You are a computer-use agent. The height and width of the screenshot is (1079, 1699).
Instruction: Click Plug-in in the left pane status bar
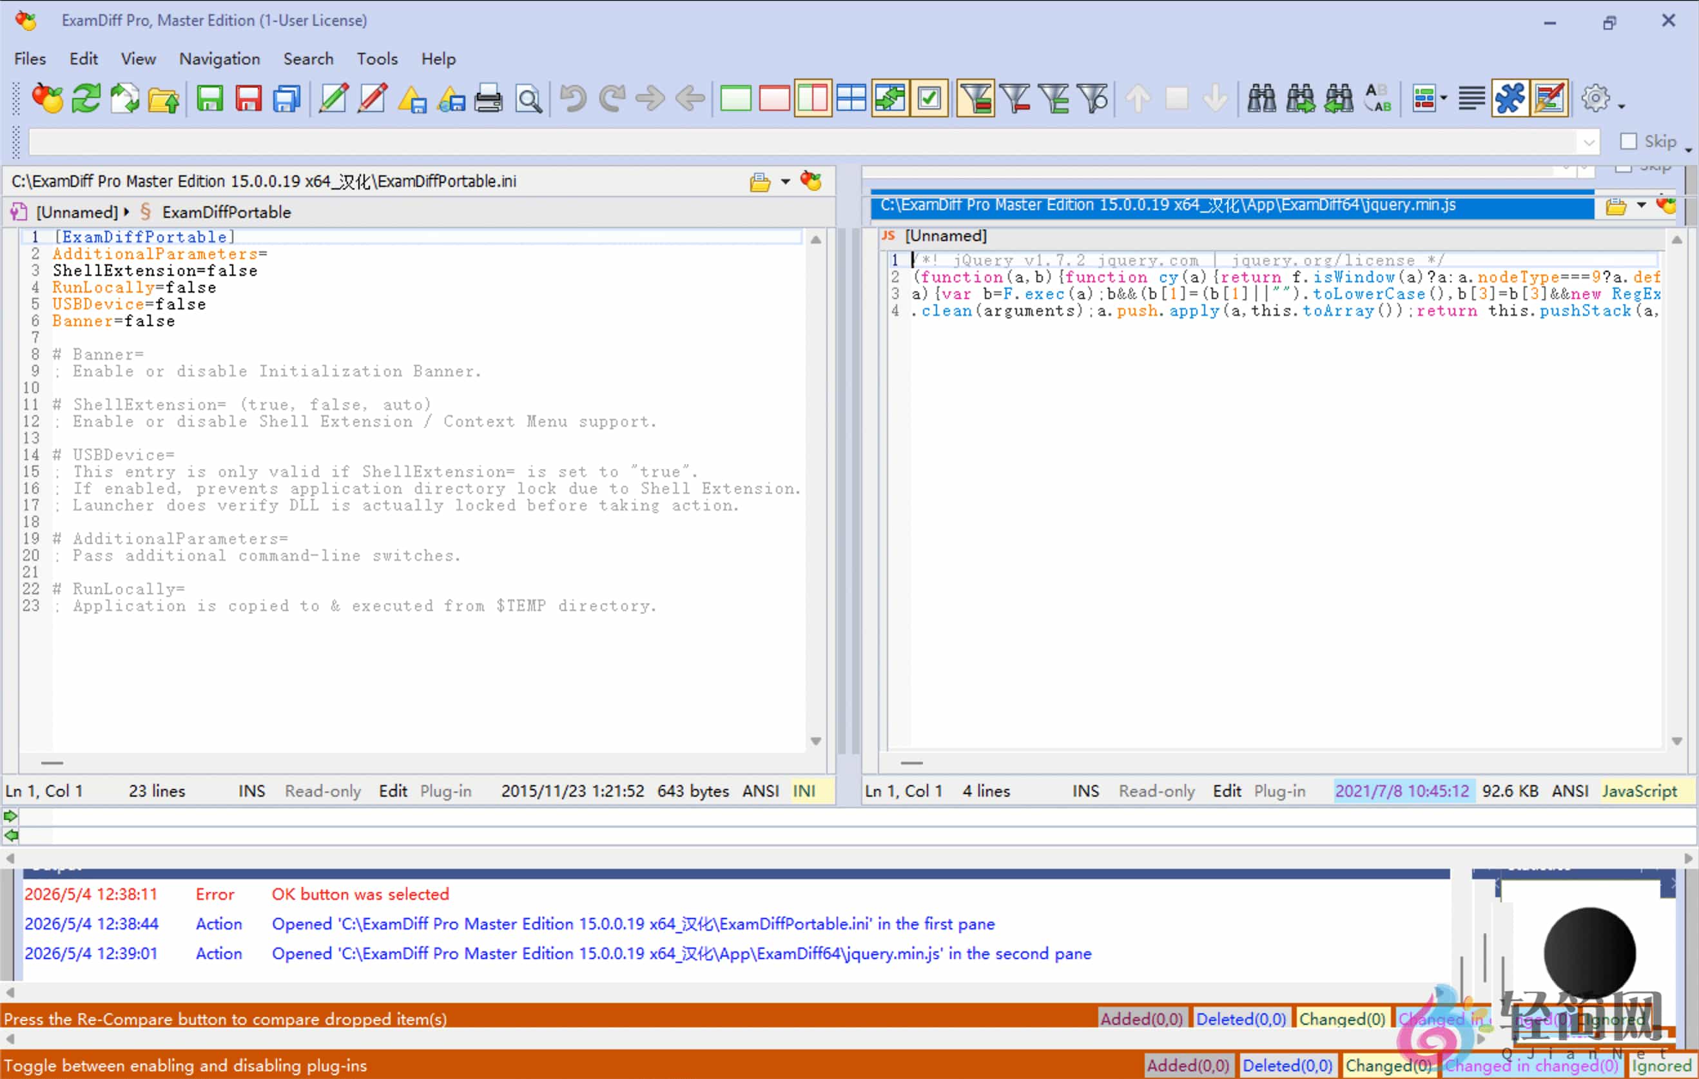pyautogui.click(x=446, y=791)
